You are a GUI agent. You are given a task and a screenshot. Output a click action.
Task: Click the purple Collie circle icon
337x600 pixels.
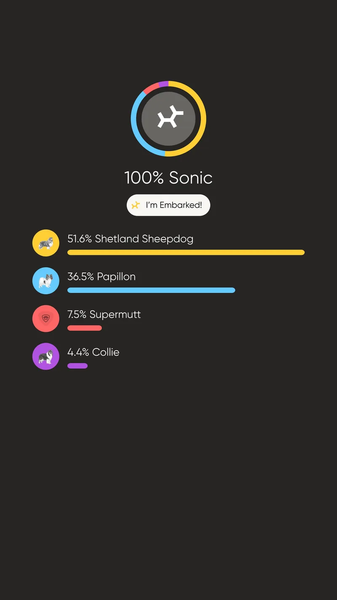tap(45, 356)
